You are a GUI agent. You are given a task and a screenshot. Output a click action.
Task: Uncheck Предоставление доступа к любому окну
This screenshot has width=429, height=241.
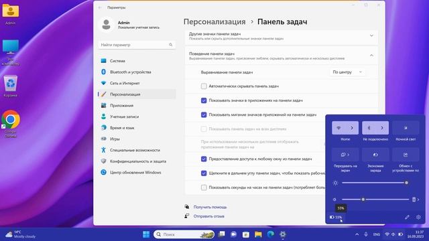(x=204, y=159)
